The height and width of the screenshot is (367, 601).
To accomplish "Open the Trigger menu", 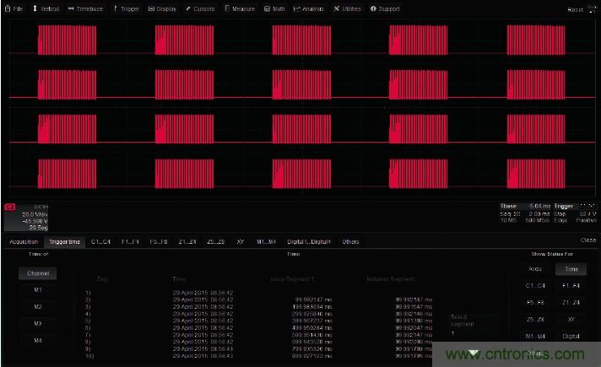I will coord(127,8).
